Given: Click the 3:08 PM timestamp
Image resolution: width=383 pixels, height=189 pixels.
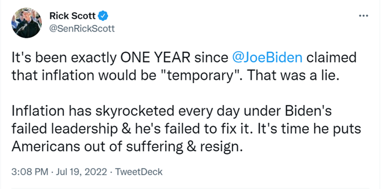Looking at the screenshot, I should (x=30, y=172).
